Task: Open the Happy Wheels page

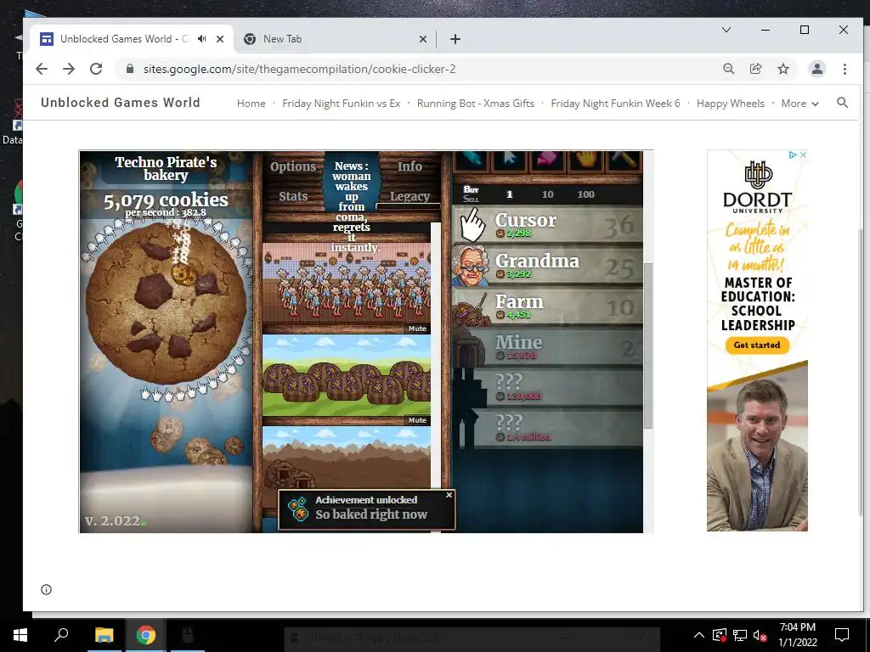Action: 730,103
